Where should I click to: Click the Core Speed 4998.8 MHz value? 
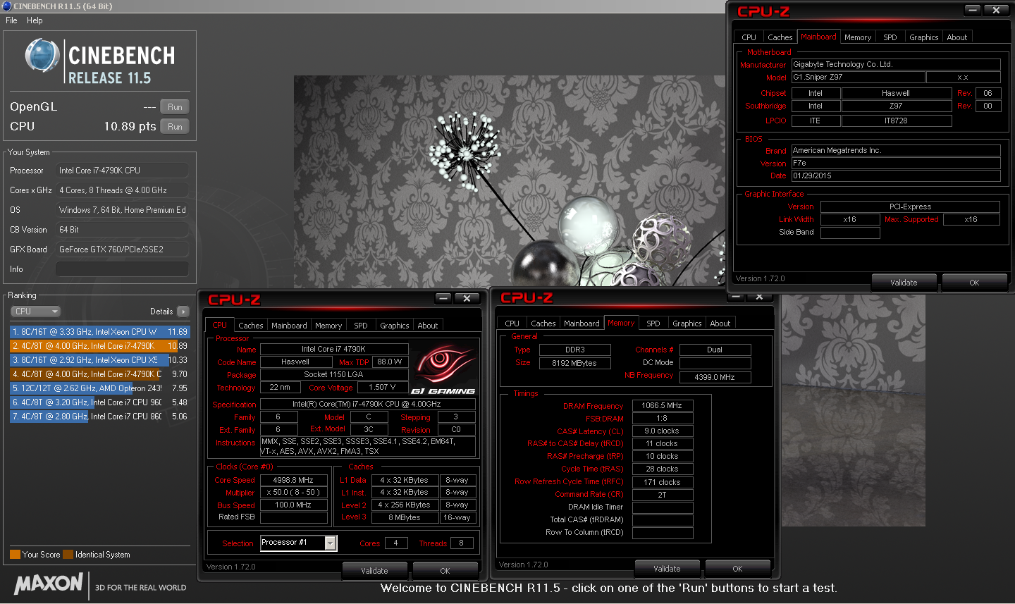point(293,480)
